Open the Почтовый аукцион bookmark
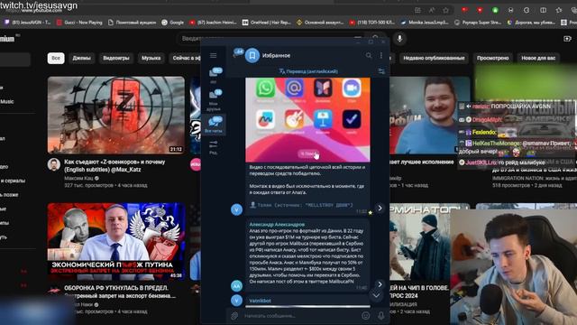The width and height of the screenshot is (577, 325). [x=133, y=23]
